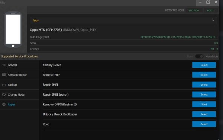Click the pop-out window icon
The width and height of the screenshot is (223, 140).
click(x=208, y=2)
